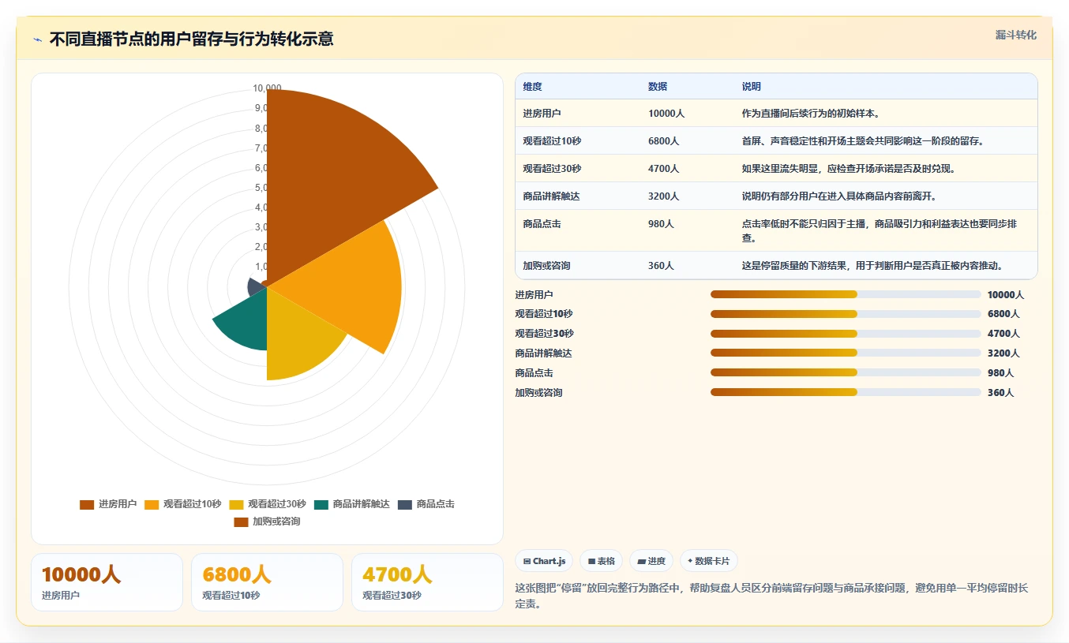Click the 980人 value beside the progress bar
This screenshot has width=1069, height=643.
[1000, 373]
